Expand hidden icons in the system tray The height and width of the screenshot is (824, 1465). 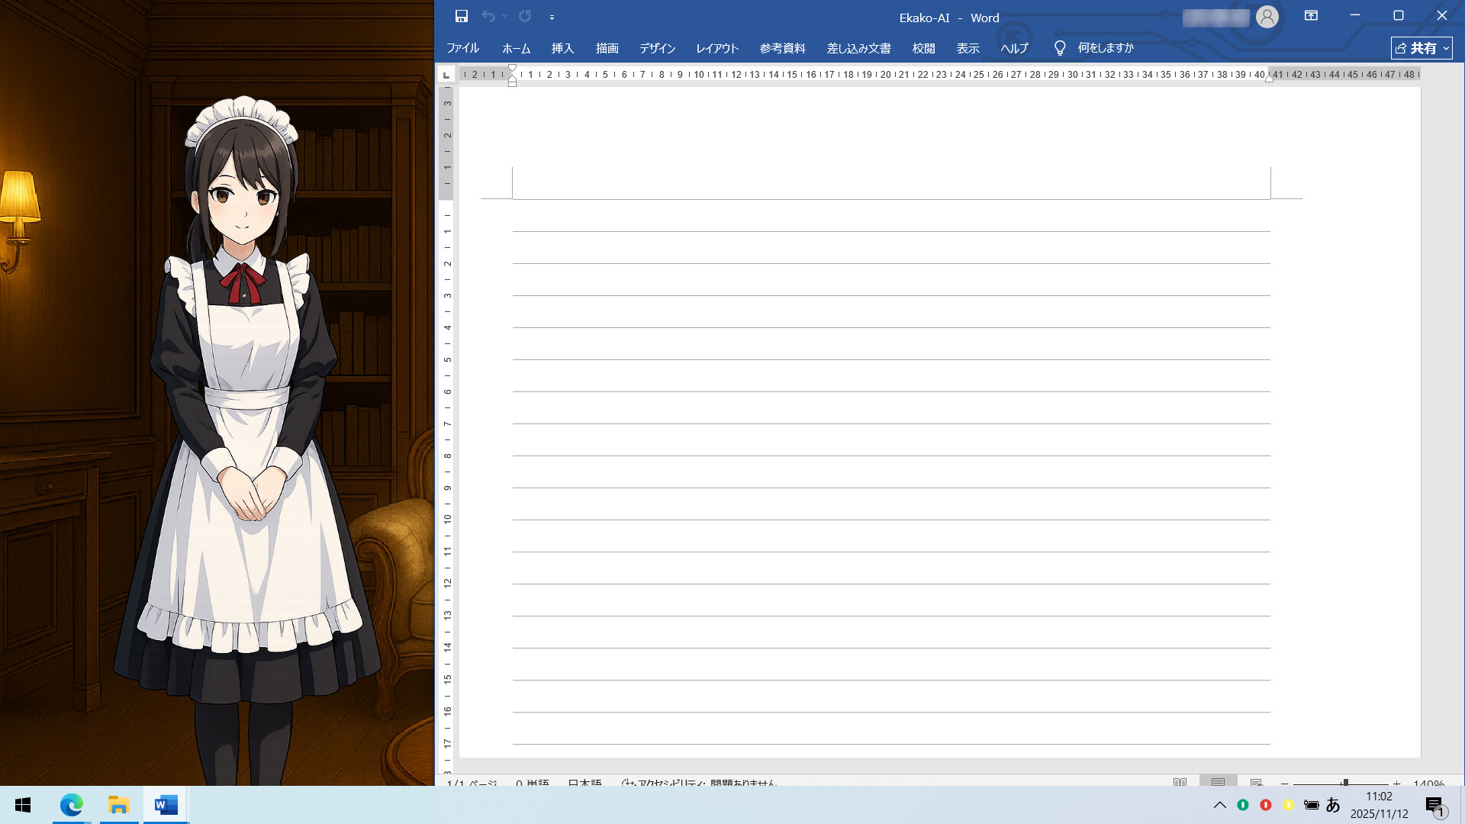tap(1220, 805)
